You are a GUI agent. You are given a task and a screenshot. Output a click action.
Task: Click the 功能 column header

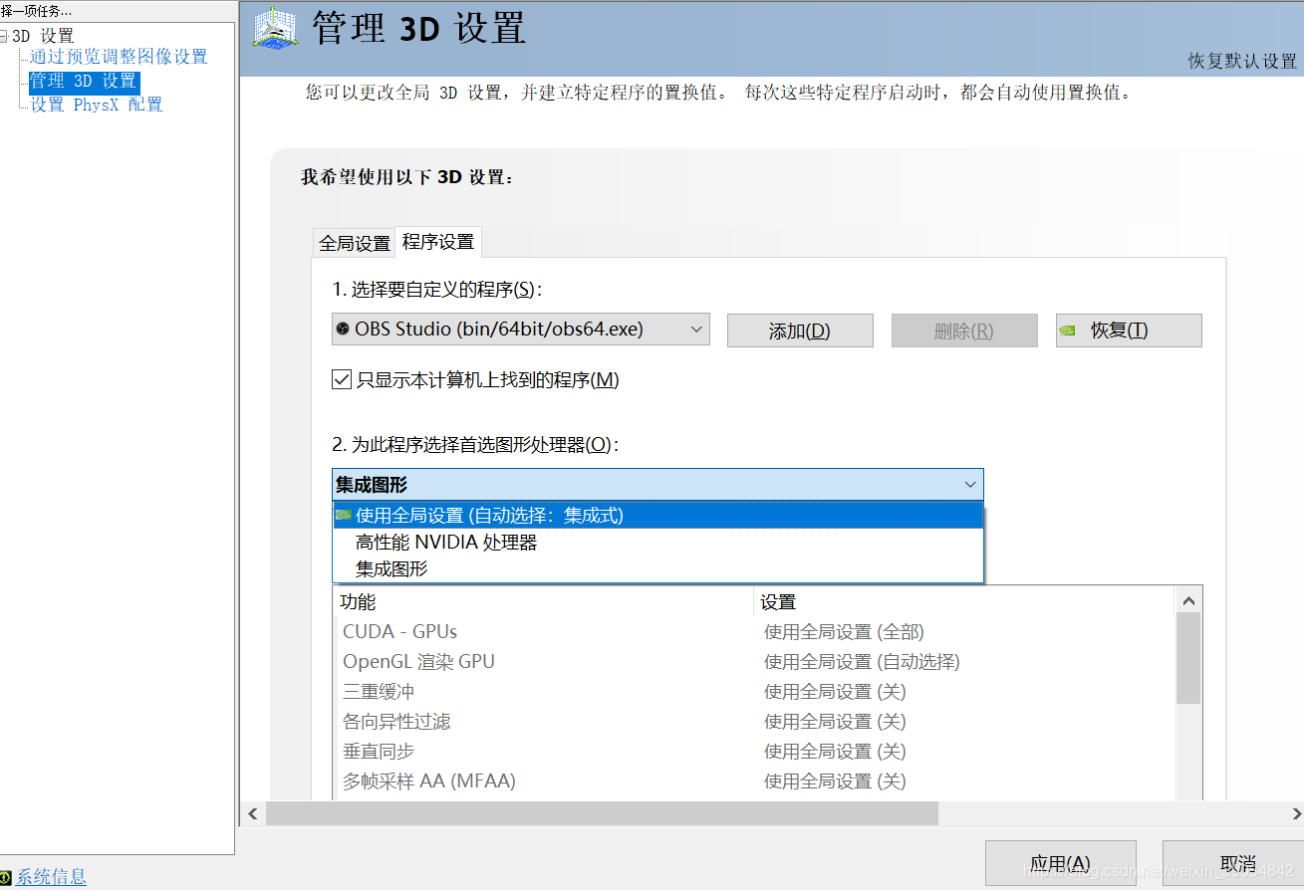coord(544,602)
